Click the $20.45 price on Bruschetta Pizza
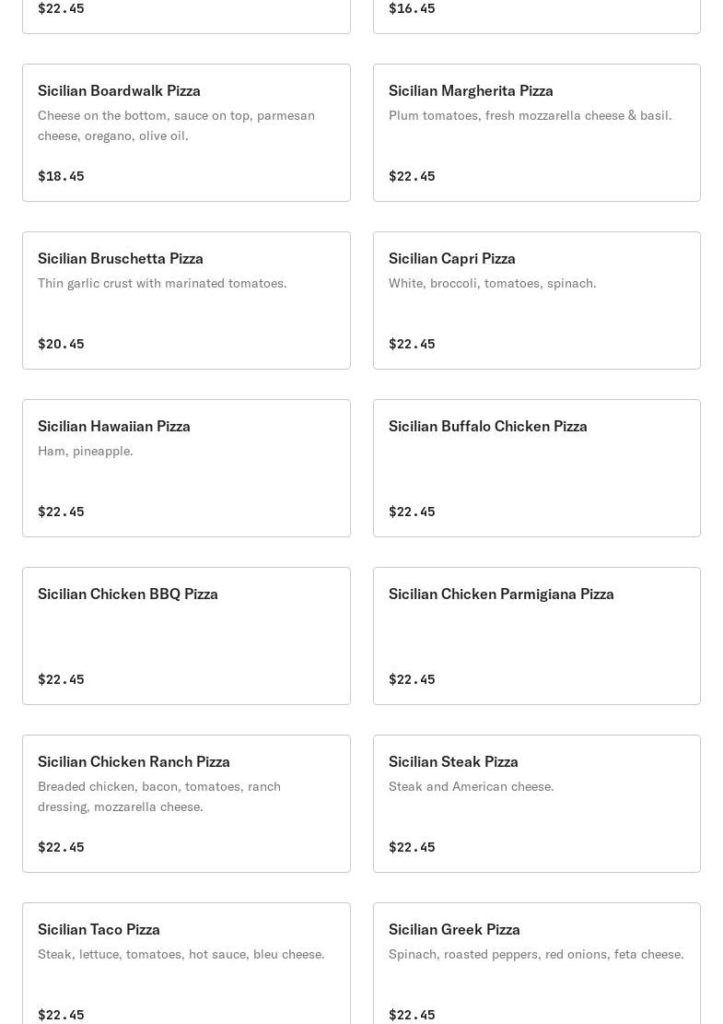The image size is (723, 1024). click(61, 344)
